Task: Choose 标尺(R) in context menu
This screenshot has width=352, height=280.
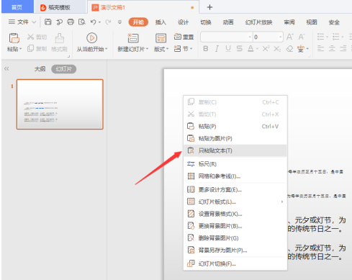Action: [235, 164]
